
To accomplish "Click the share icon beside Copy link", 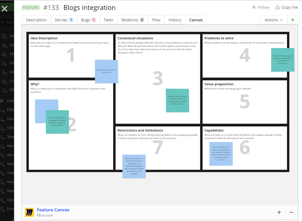I will point(278,7).
